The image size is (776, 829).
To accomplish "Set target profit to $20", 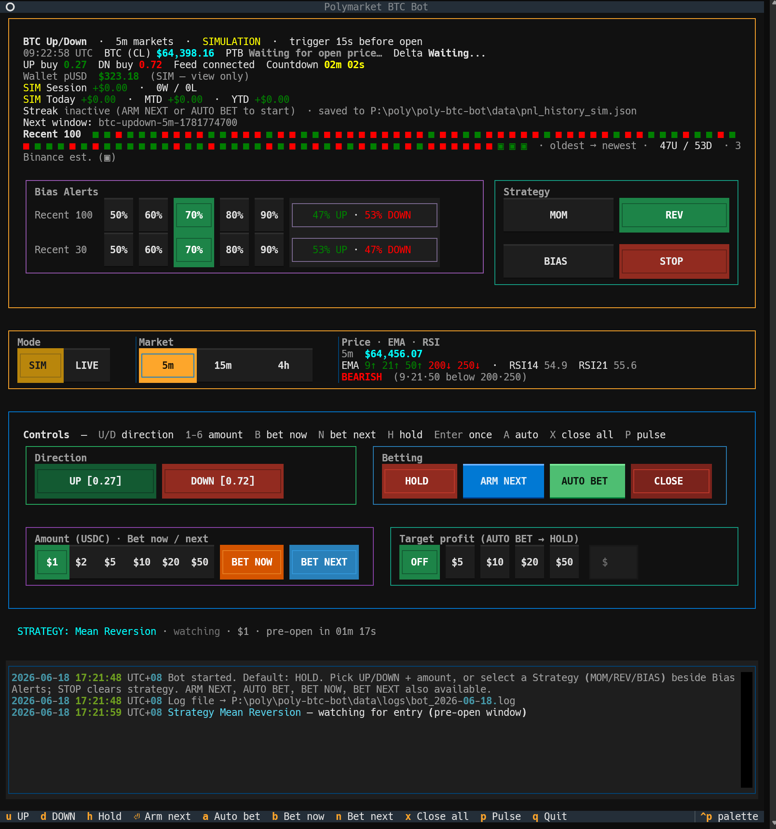I will coord(529,562).
